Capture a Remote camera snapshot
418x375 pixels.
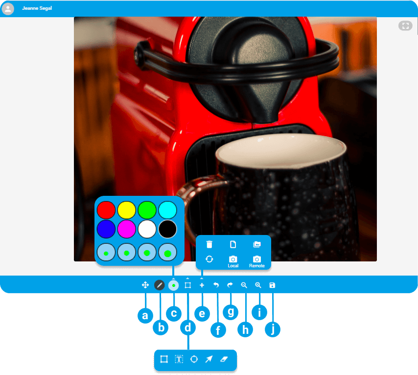click(256, 261)
